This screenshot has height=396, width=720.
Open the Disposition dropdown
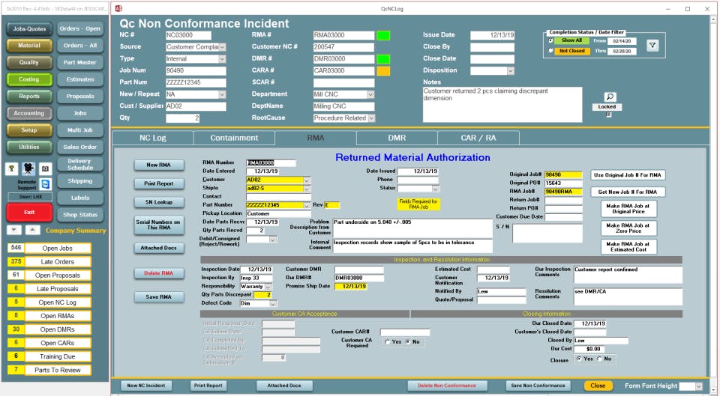510,70
